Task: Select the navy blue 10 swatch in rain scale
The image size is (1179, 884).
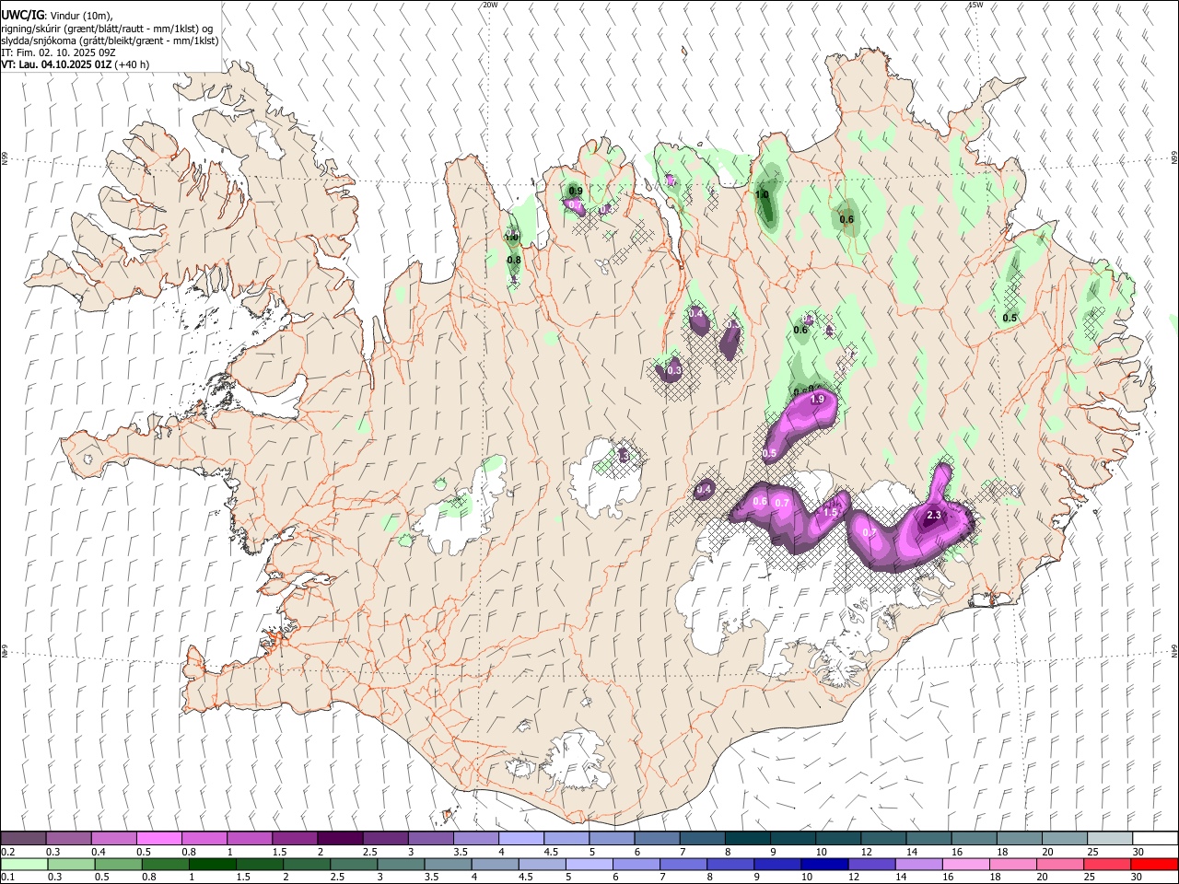Action: click(823, 864)
